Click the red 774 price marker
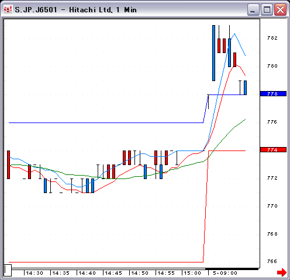 coord(273,150)
